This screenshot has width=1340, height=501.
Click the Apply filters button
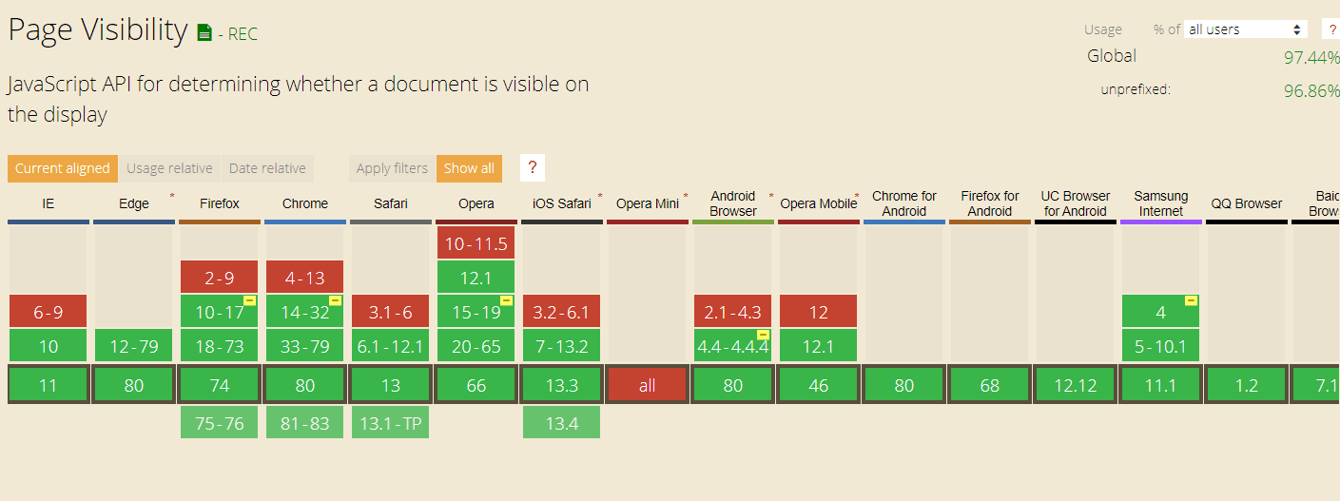tap(392, 168)
